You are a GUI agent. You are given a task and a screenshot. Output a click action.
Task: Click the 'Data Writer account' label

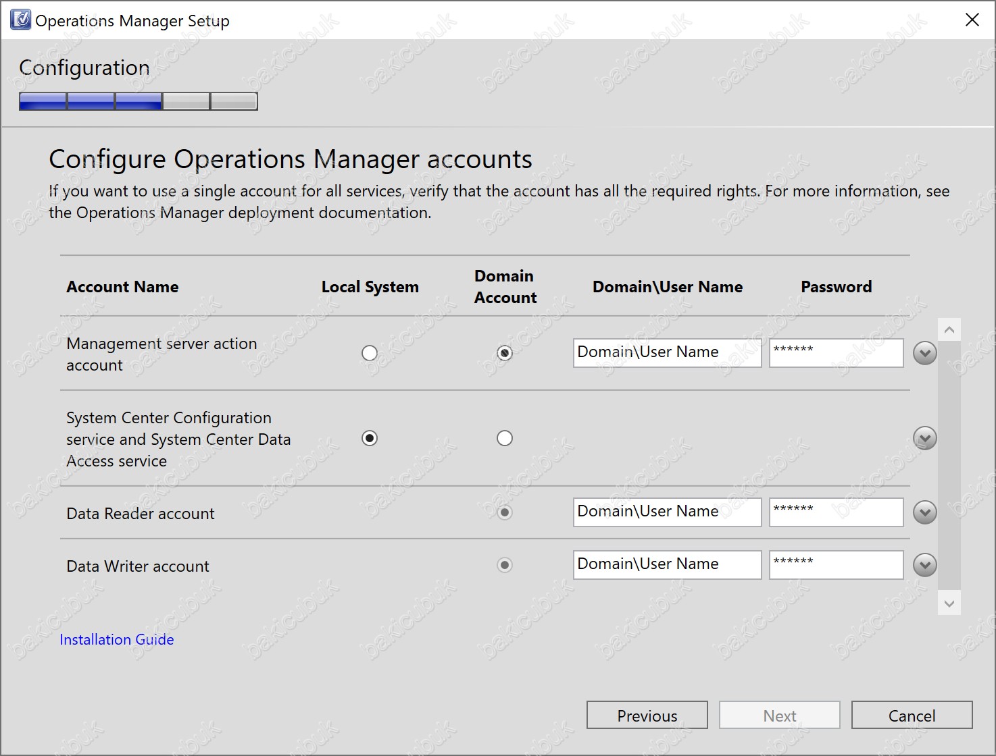coord(138,566)
